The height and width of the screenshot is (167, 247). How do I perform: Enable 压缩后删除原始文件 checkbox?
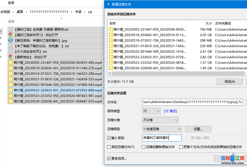click(144, 147)
